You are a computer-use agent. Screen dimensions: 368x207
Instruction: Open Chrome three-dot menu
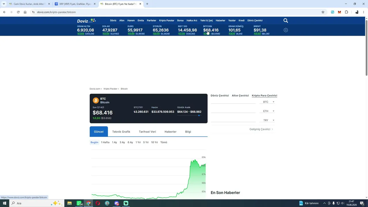pos(364,12)
